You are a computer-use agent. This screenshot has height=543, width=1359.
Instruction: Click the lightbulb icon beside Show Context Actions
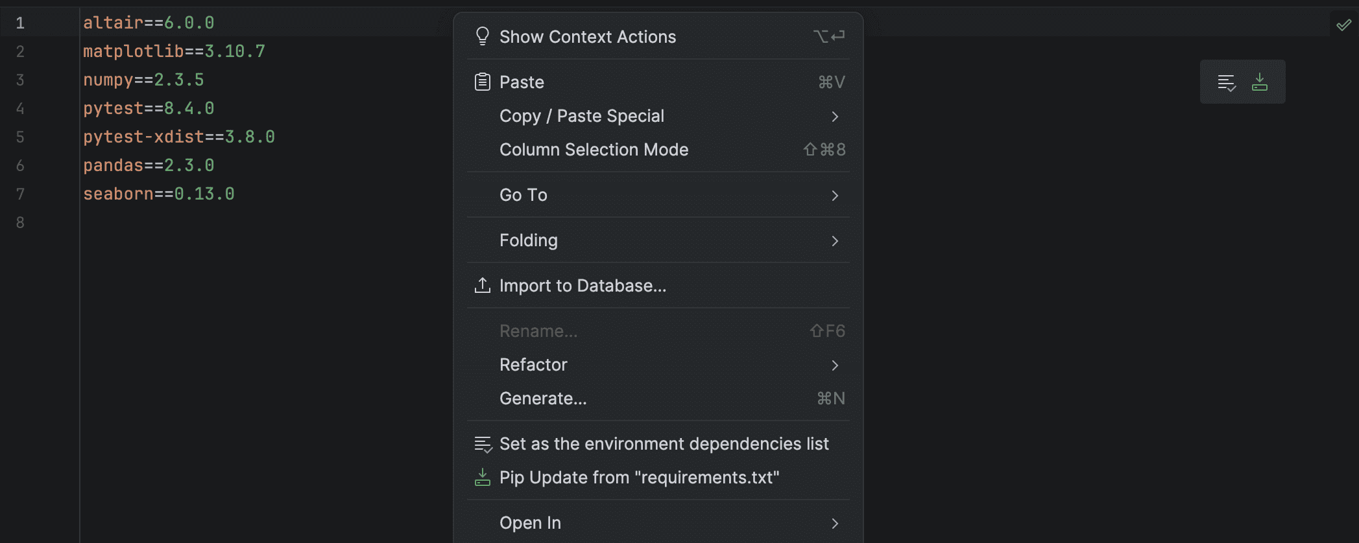coord(482,36)
